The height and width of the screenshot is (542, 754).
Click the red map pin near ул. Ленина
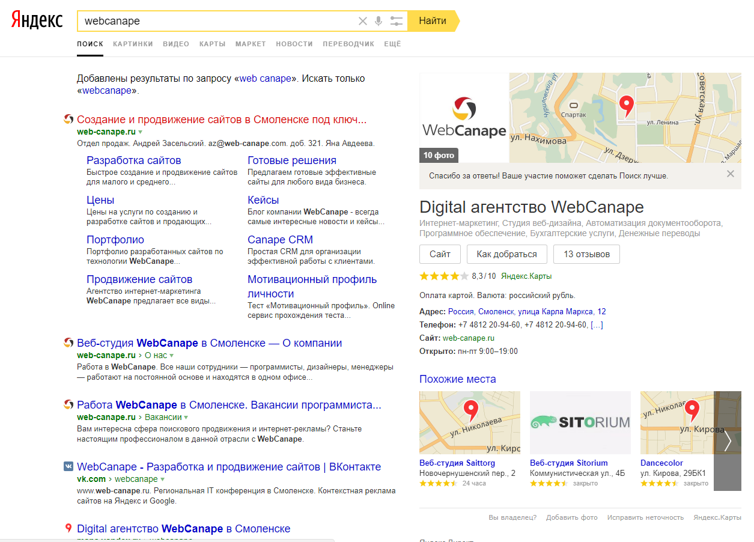tap(627, 106)
